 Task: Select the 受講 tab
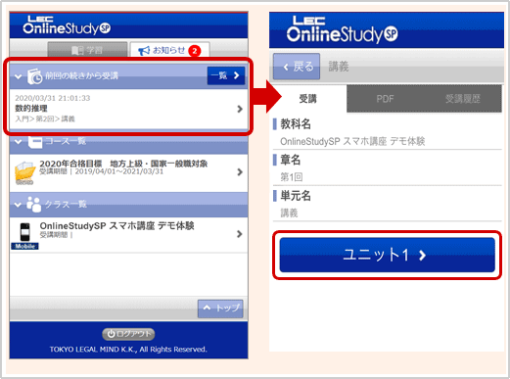click(308, 99)
